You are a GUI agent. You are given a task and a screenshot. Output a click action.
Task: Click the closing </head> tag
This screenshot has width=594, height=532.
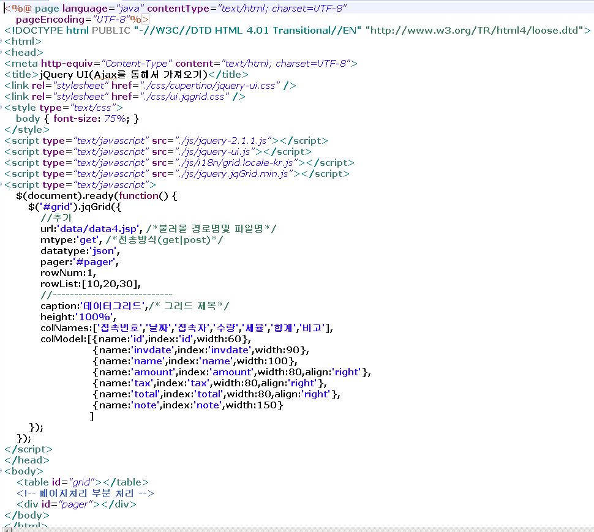coord(27,460)
